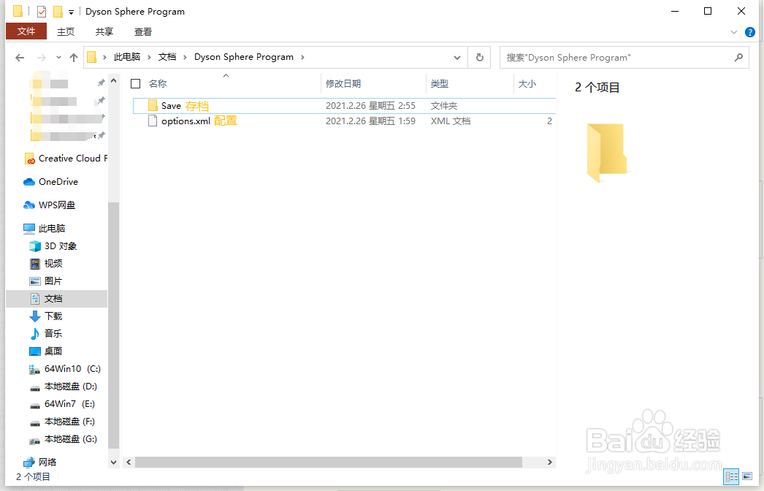This screenshot has width=764, height=491.
Task: Click horizontal scrollbar left arrow
Action: click(129, 463)
